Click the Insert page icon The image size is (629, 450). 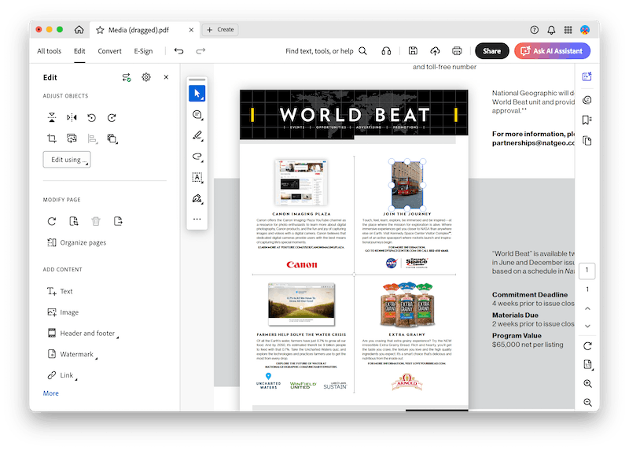pyautogui.click(x=74, y=221)
